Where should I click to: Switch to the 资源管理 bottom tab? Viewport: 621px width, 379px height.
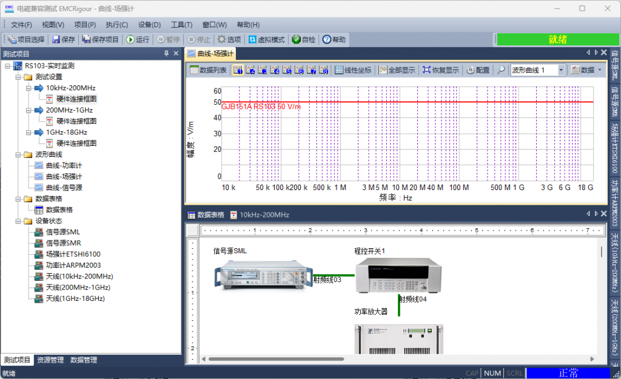tap(50, 360)
